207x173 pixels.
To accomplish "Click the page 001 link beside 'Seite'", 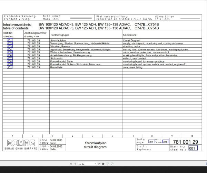I will click(x=151, y=142).
